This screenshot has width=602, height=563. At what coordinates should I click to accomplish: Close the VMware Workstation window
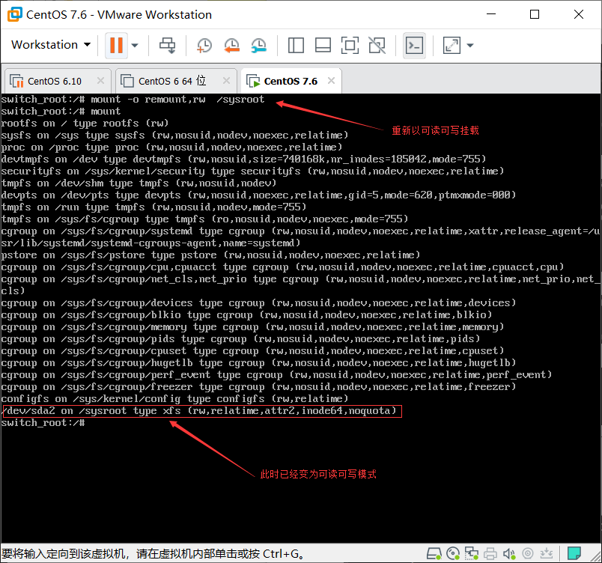579,14
